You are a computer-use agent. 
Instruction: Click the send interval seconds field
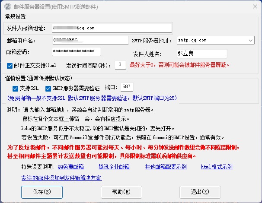pyautogui.click(x=120, y=65)
